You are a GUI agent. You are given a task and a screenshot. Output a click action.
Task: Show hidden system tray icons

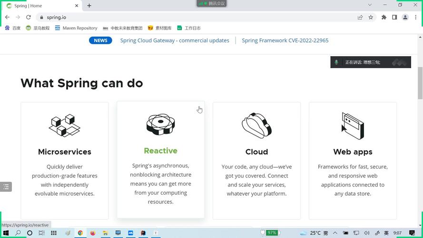[335, 233]
